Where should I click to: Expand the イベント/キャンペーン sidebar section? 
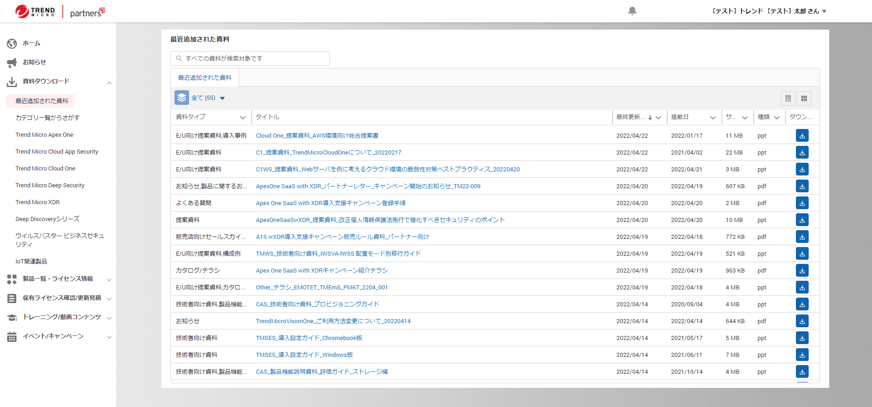coord(109,337)
